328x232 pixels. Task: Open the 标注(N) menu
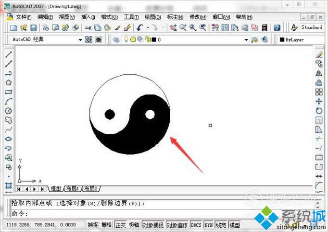click(175, 17)
